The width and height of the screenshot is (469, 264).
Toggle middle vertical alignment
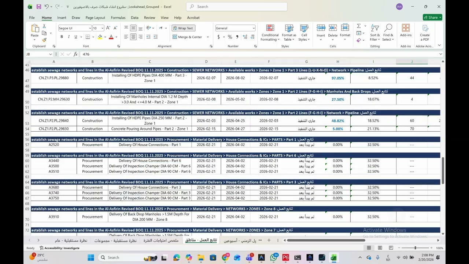(133, 28)
